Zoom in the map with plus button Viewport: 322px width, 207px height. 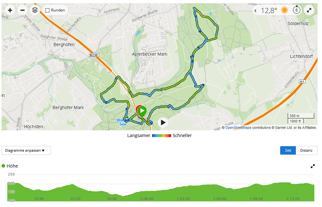coord(10,10)
